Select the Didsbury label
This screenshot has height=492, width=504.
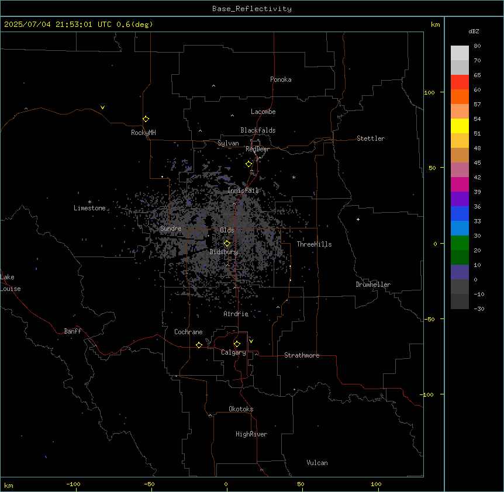pyautogui.click(x=224, y=252)
